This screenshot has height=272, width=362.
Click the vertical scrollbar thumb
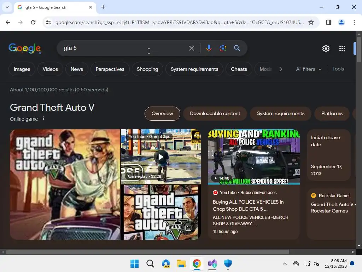[x=359, y=49]
